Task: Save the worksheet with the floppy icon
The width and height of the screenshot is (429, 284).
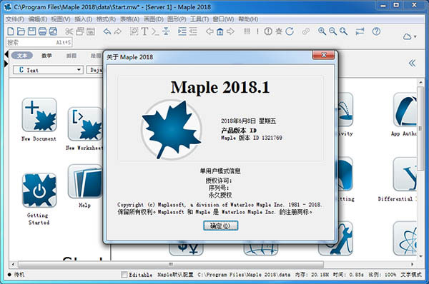Action: (x=31, y=31)
